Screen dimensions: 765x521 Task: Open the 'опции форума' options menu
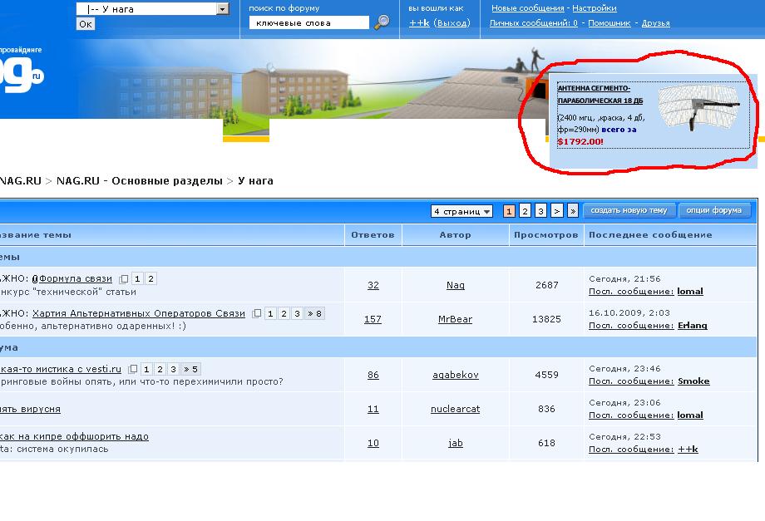click(715, 210)
